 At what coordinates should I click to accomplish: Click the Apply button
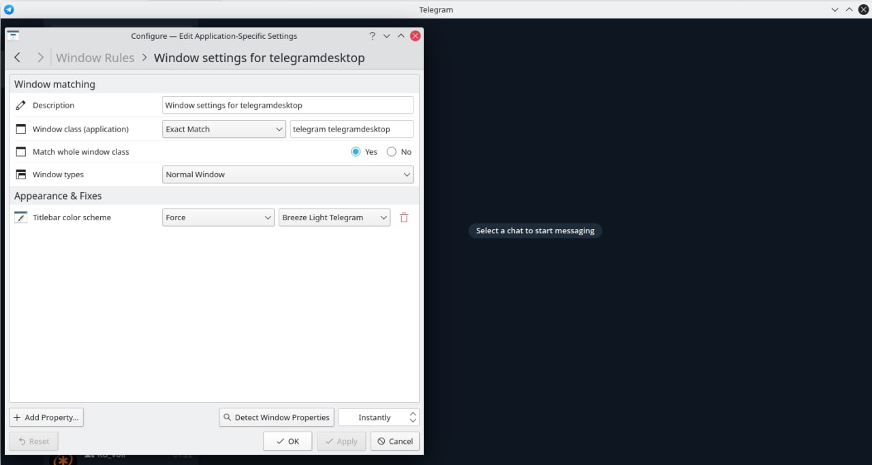(x=341, y=441)
